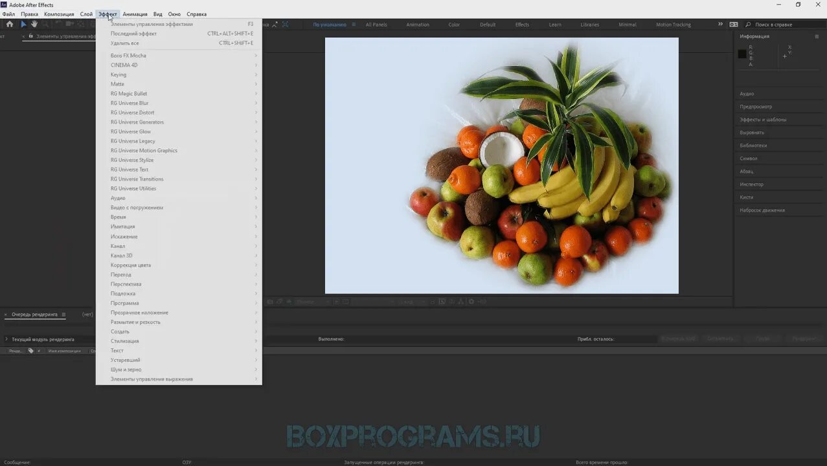Image resolution: width=827 pixels, height=466 pixels.
Task: Open RG Universe Motion Graphics submenu
Action: tap(179, 150)
